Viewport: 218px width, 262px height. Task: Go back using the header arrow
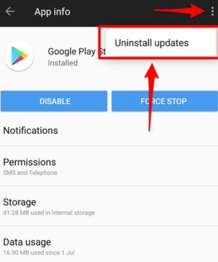click(x=10, y=12)
